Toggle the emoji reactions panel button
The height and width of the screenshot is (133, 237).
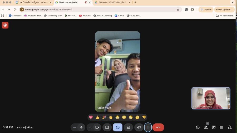(118, 127)
